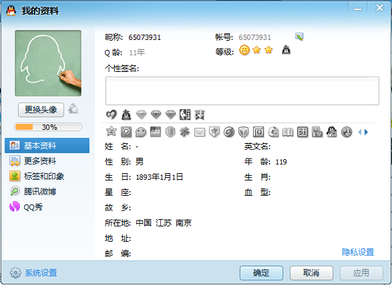The height and width of the screenshot is (285, 392).
Task: Click the mobile penguin icon
Action: [332, 132]
